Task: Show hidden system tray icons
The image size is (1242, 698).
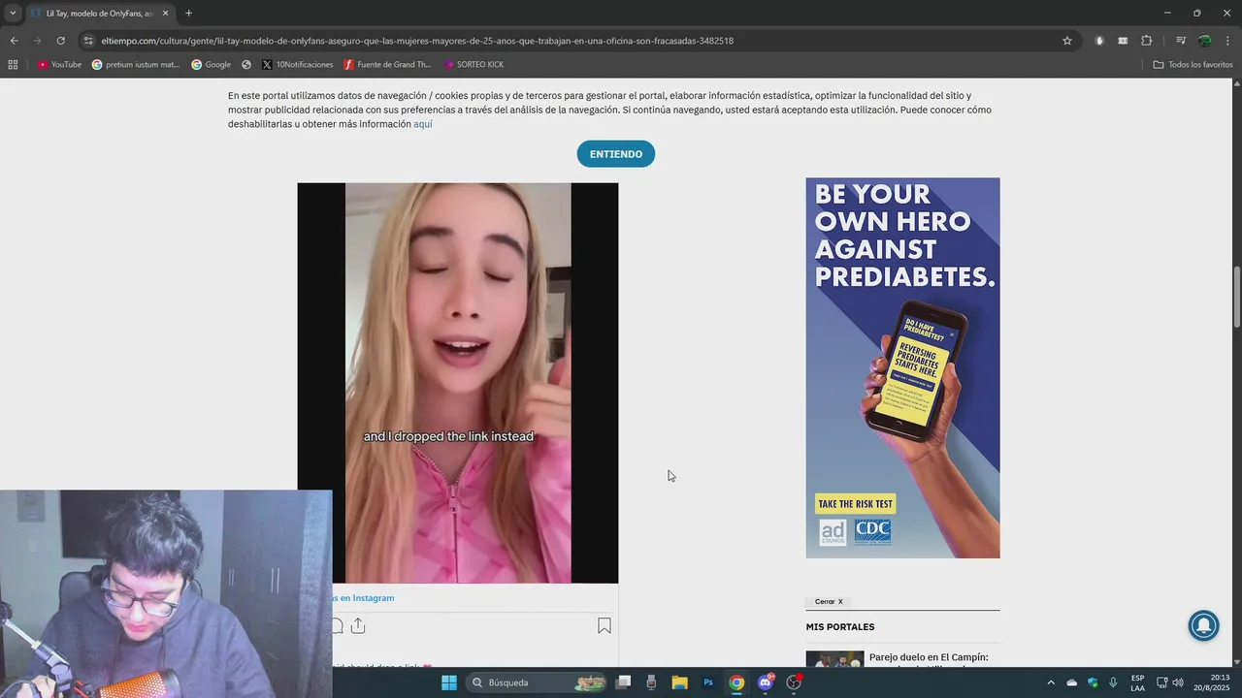Action: click(x=1051, y=682)
